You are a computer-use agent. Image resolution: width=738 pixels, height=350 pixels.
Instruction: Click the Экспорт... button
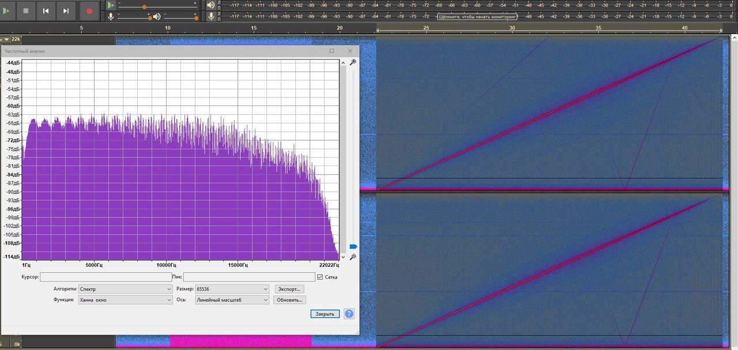click(289, 289)
